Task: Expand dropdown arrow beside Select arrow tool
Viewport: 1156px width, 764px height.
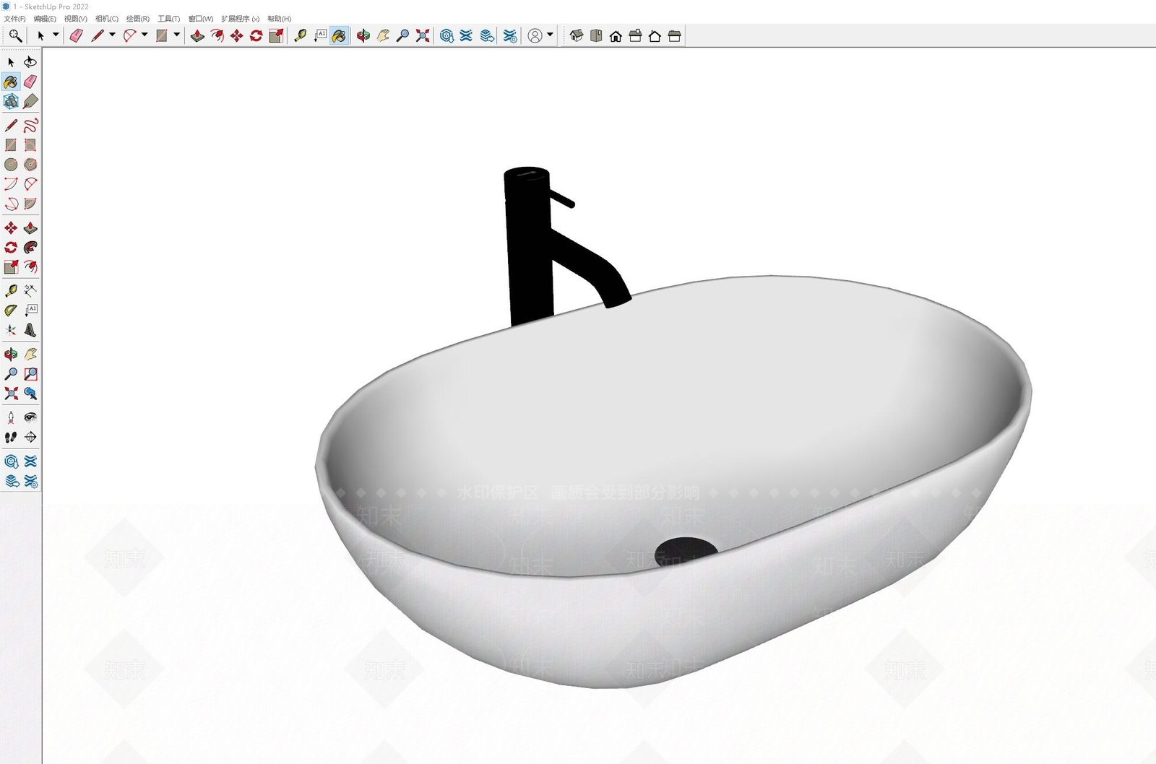Action: point(56,35)
